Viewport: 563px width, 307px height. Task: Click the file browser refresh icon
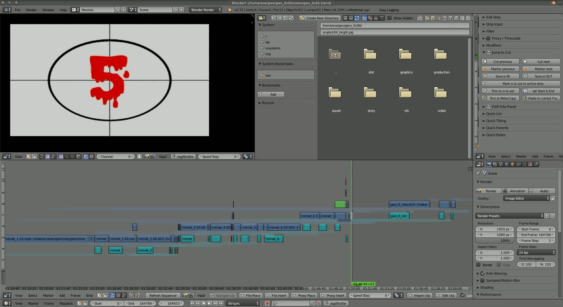291,18
